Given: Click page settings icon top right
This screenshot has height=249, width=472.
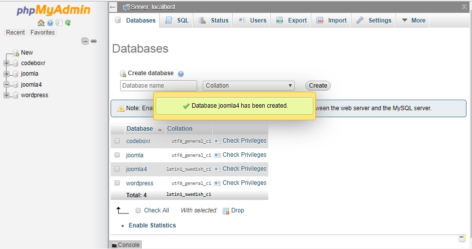Looking at the screenshot, I should click(464, 7).
